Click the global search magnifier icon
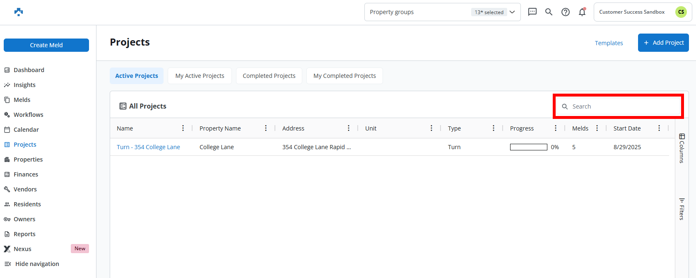This screenshot has height=278, width=696. point(549,12)
